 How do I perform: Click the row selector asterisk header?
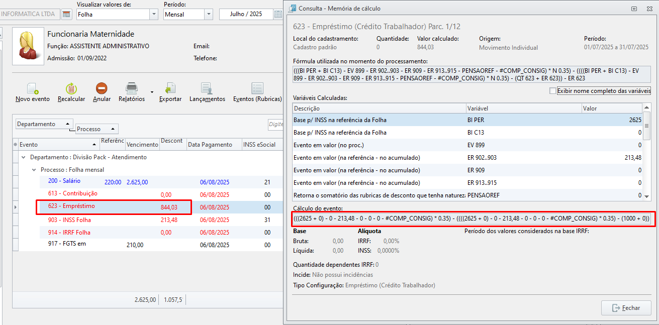(x=15, y=145)
